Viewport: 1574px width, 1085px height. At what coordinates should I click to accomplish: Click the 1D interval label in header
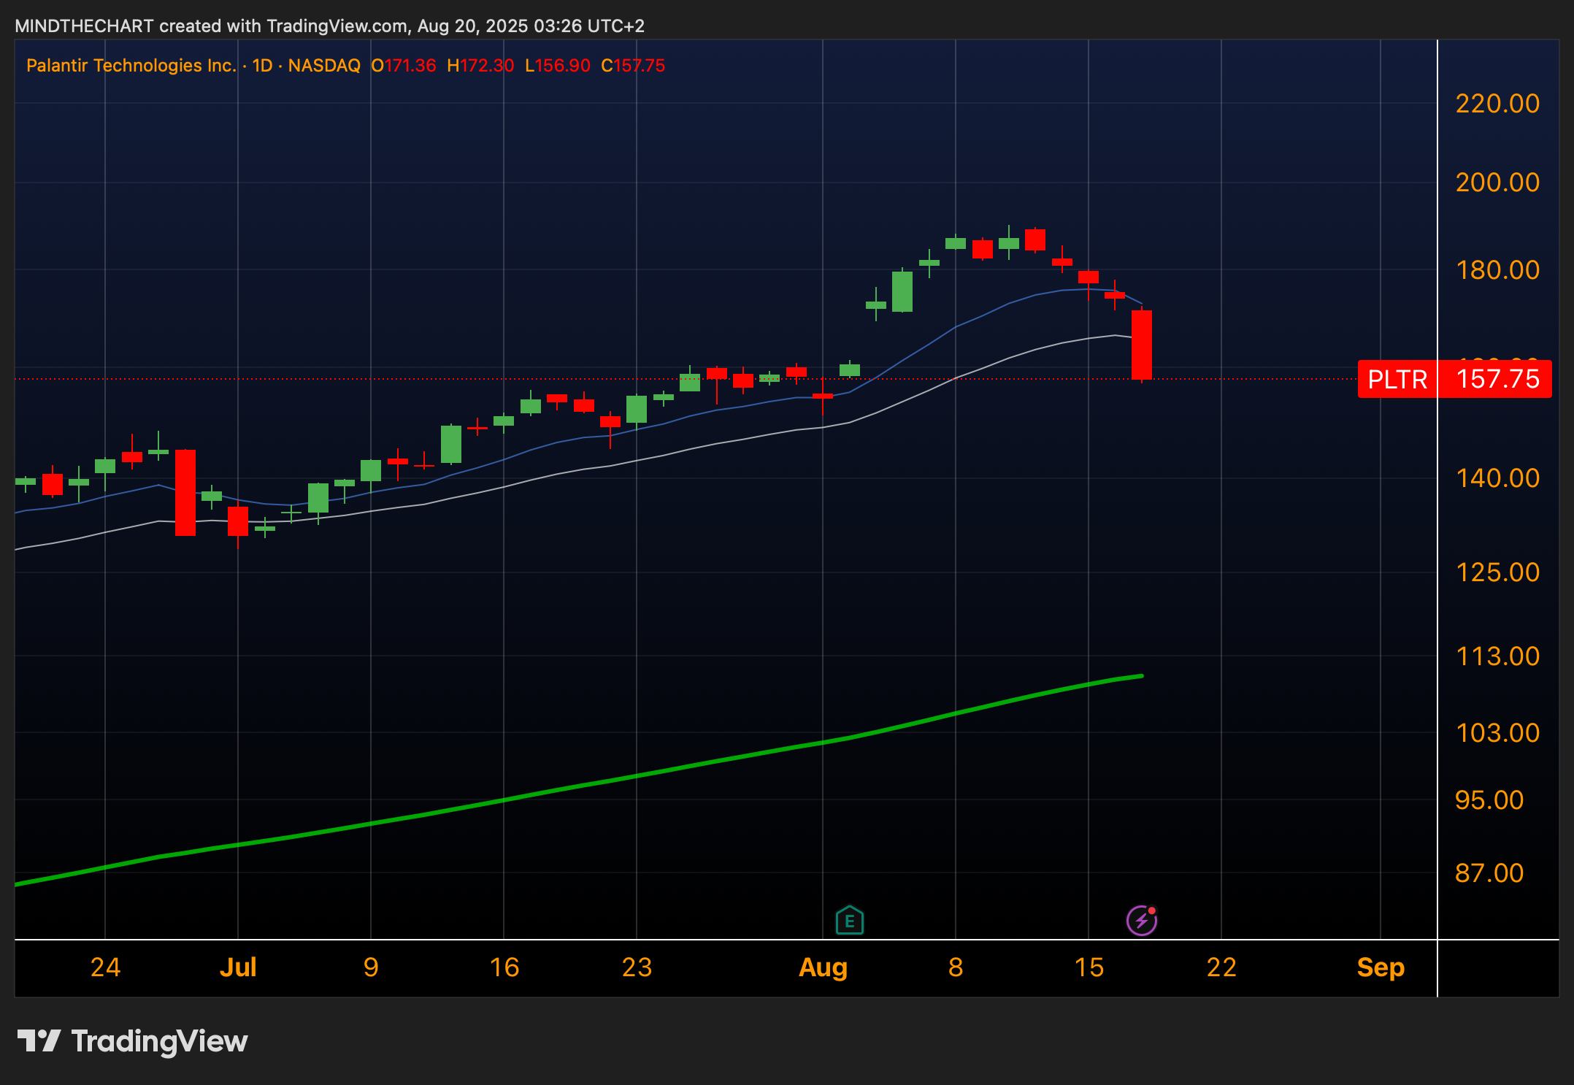[x=262, y=66]
